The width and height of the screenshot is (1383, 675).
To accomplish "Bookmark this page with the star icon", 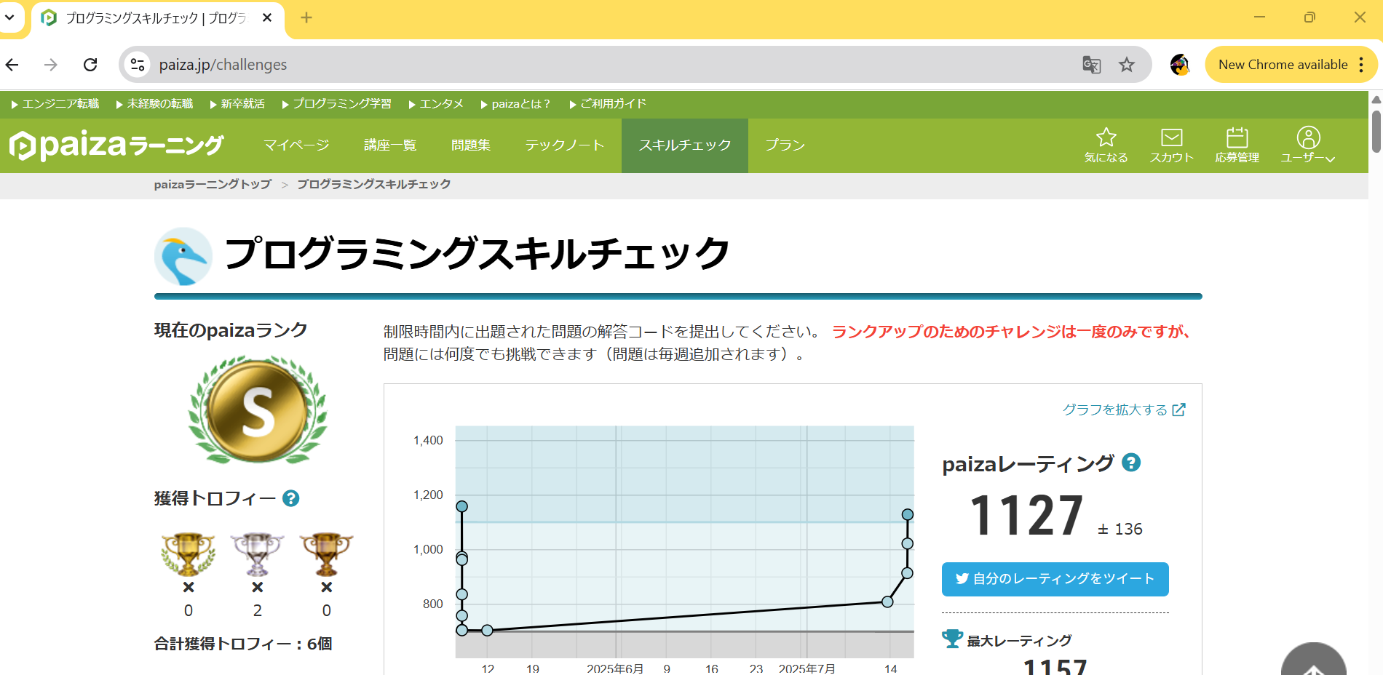I will [x=1127, y=65].
